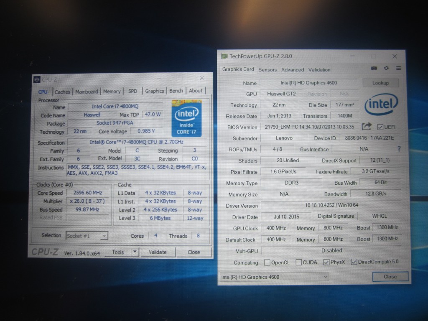
Task: Switch to the Mainboard tab
Action: point(87,92)
